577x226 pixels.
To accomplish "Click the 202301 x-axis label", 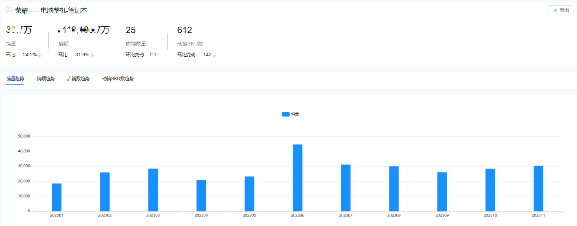I will click(56, 215).
